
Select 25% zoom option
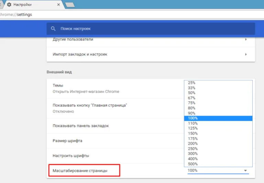[218, 83]
